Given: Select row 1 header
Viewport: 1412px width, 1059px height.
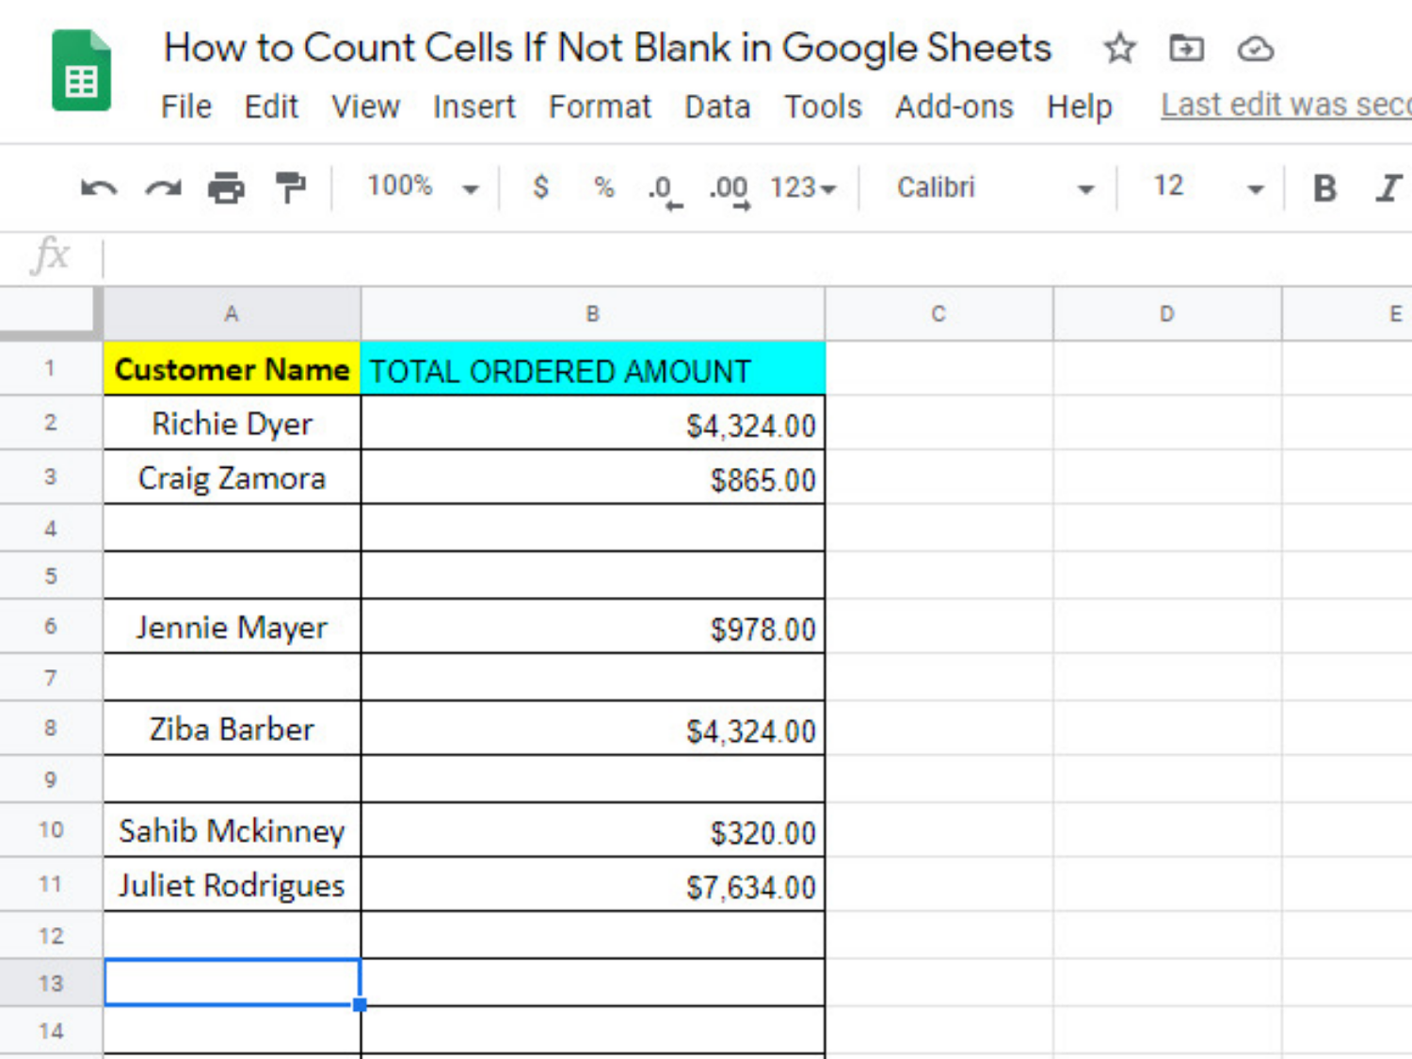Looking at the screenshot, I should click(x=51, y=368).
